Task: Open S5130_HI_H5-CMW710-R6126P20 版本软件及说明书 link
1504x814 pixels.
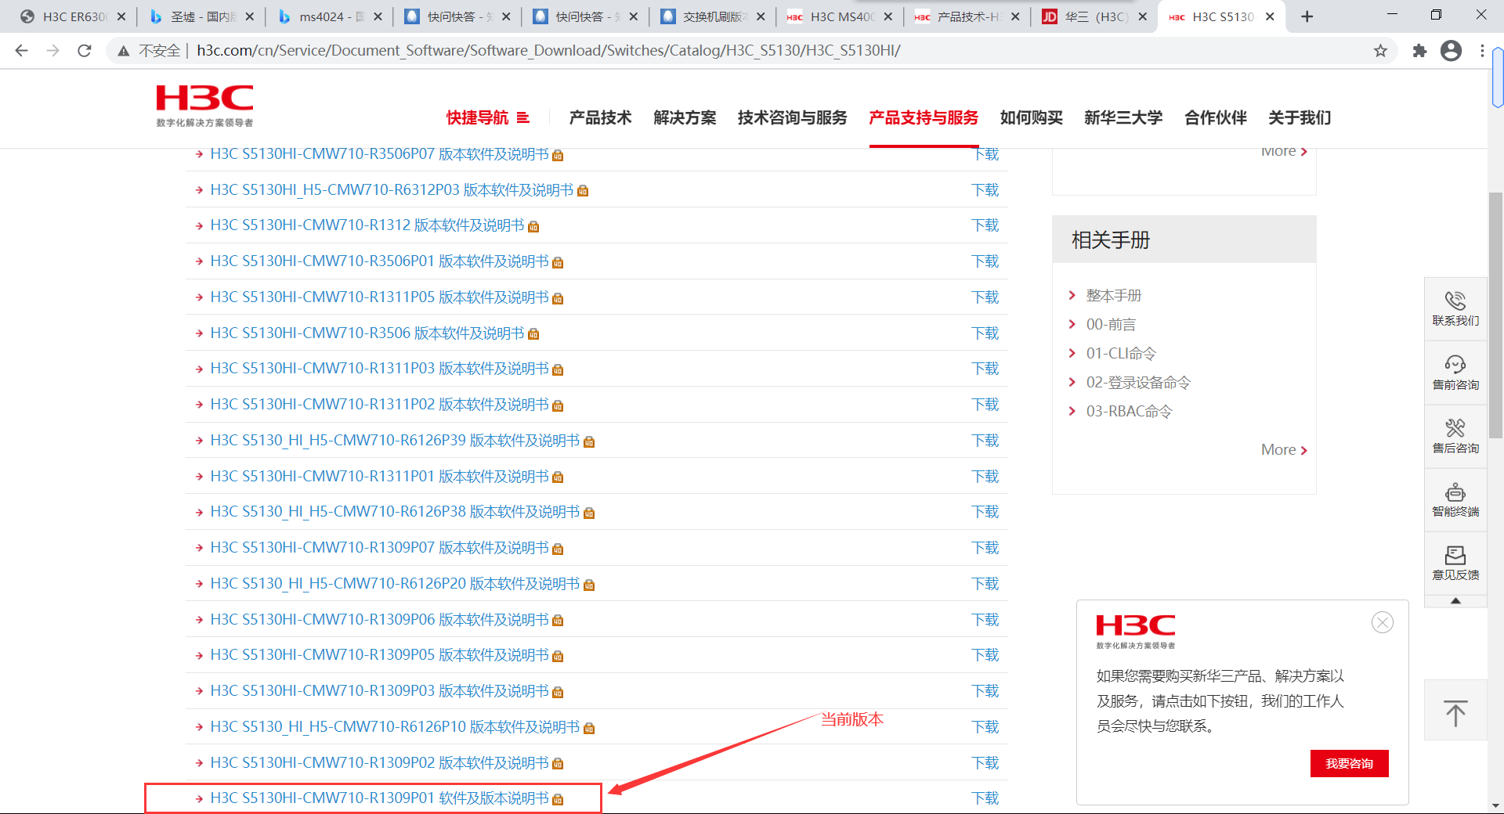Action: point(395,584)
